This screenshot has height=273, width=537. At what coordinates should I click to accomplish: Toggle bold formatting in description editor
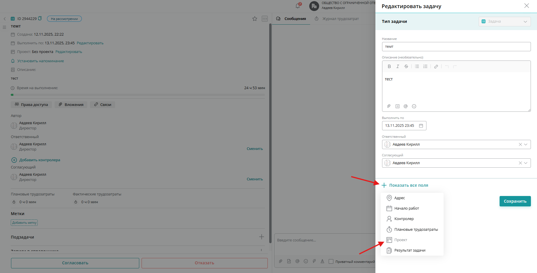pyautogui.click(x=389, y=67)
